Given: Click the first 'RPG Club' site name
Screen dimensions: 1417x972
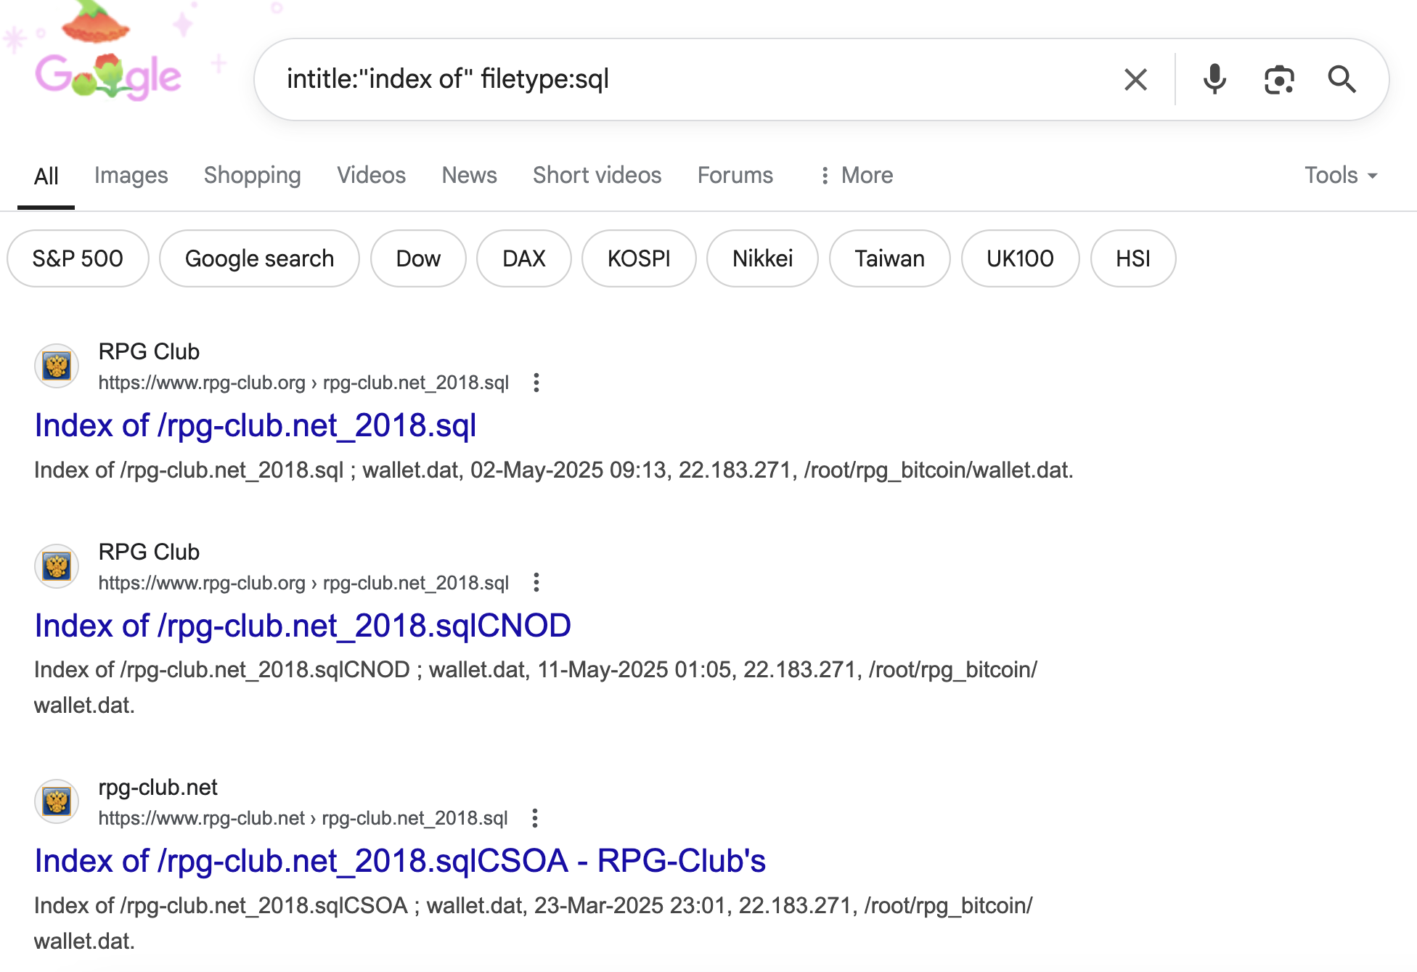Looking at the screenshot, I should [149, 351].
